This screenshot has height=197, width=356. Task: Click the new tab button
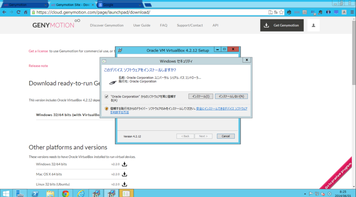[x=148, y=5]
